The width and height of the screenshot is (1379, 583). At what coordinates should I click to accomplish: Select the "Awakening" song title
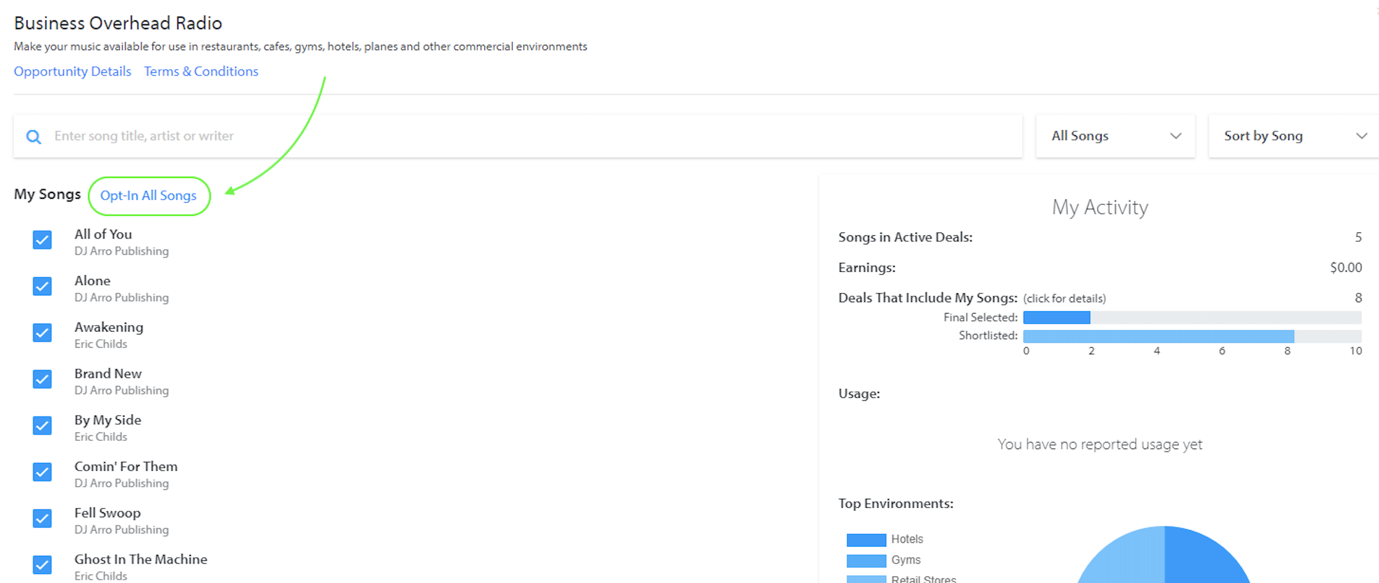click(109, 327)
